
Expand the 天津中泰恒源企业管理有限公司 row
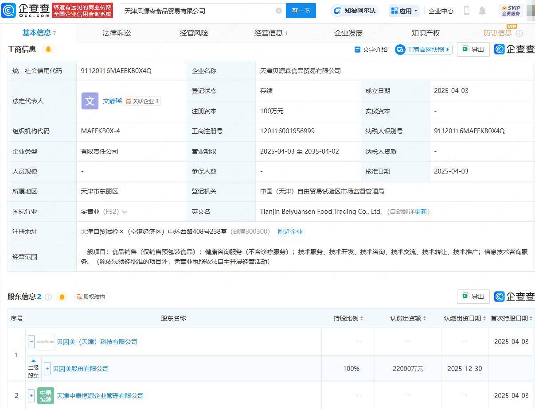tap(31, 396)
